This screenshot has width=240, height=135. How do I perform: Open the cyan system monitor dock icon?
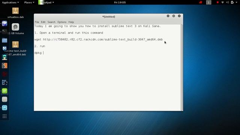pyautogui.click(x=4, y=108)
